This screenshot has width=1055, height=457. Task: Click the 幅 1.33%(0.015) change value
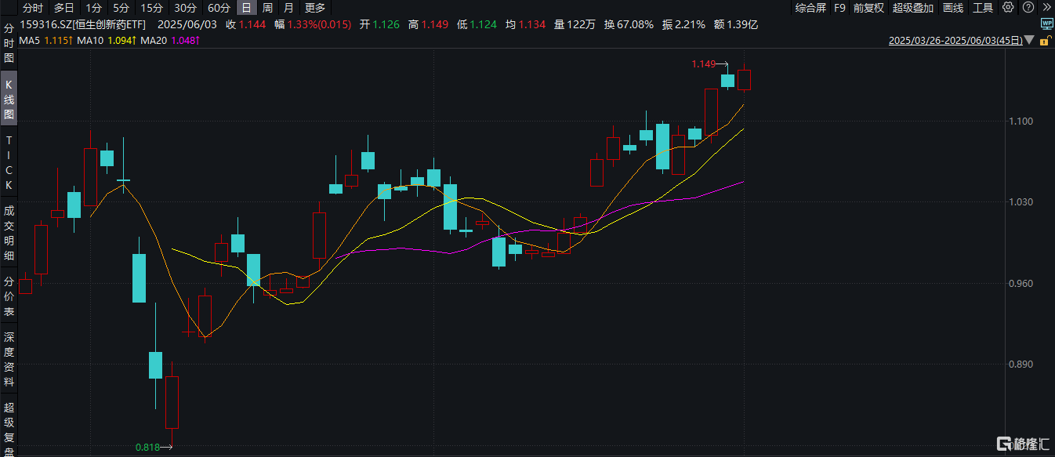coord(313,24)
